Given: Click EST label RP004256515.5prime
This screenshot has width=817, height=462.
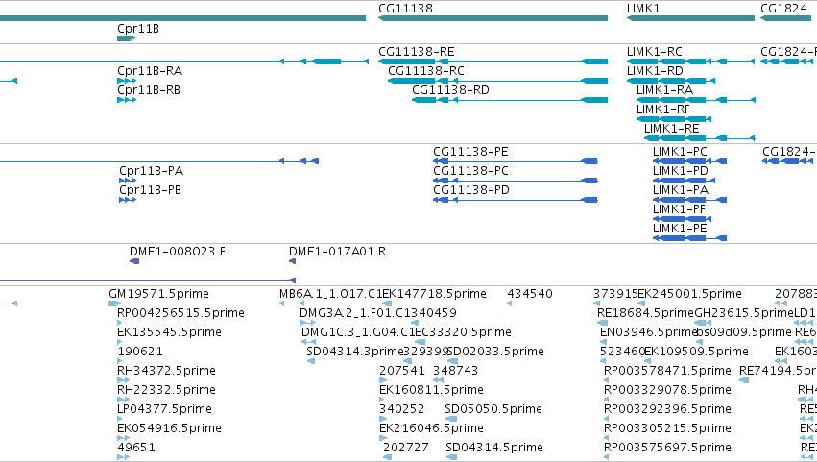Looking at the screenshot, I should pos(180,313).
